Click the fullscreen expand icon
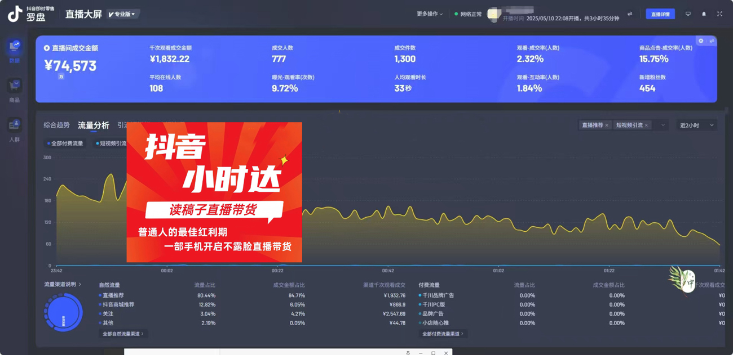The width and height of the screenshot is (733, 355). (x=719, y=14)
